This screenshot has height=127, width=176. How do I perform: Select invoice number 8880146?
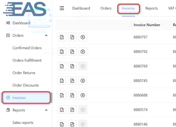(x=140, y=124)
